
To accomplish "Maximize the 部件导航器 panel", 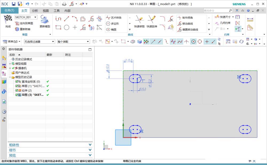I will (90, 49).
